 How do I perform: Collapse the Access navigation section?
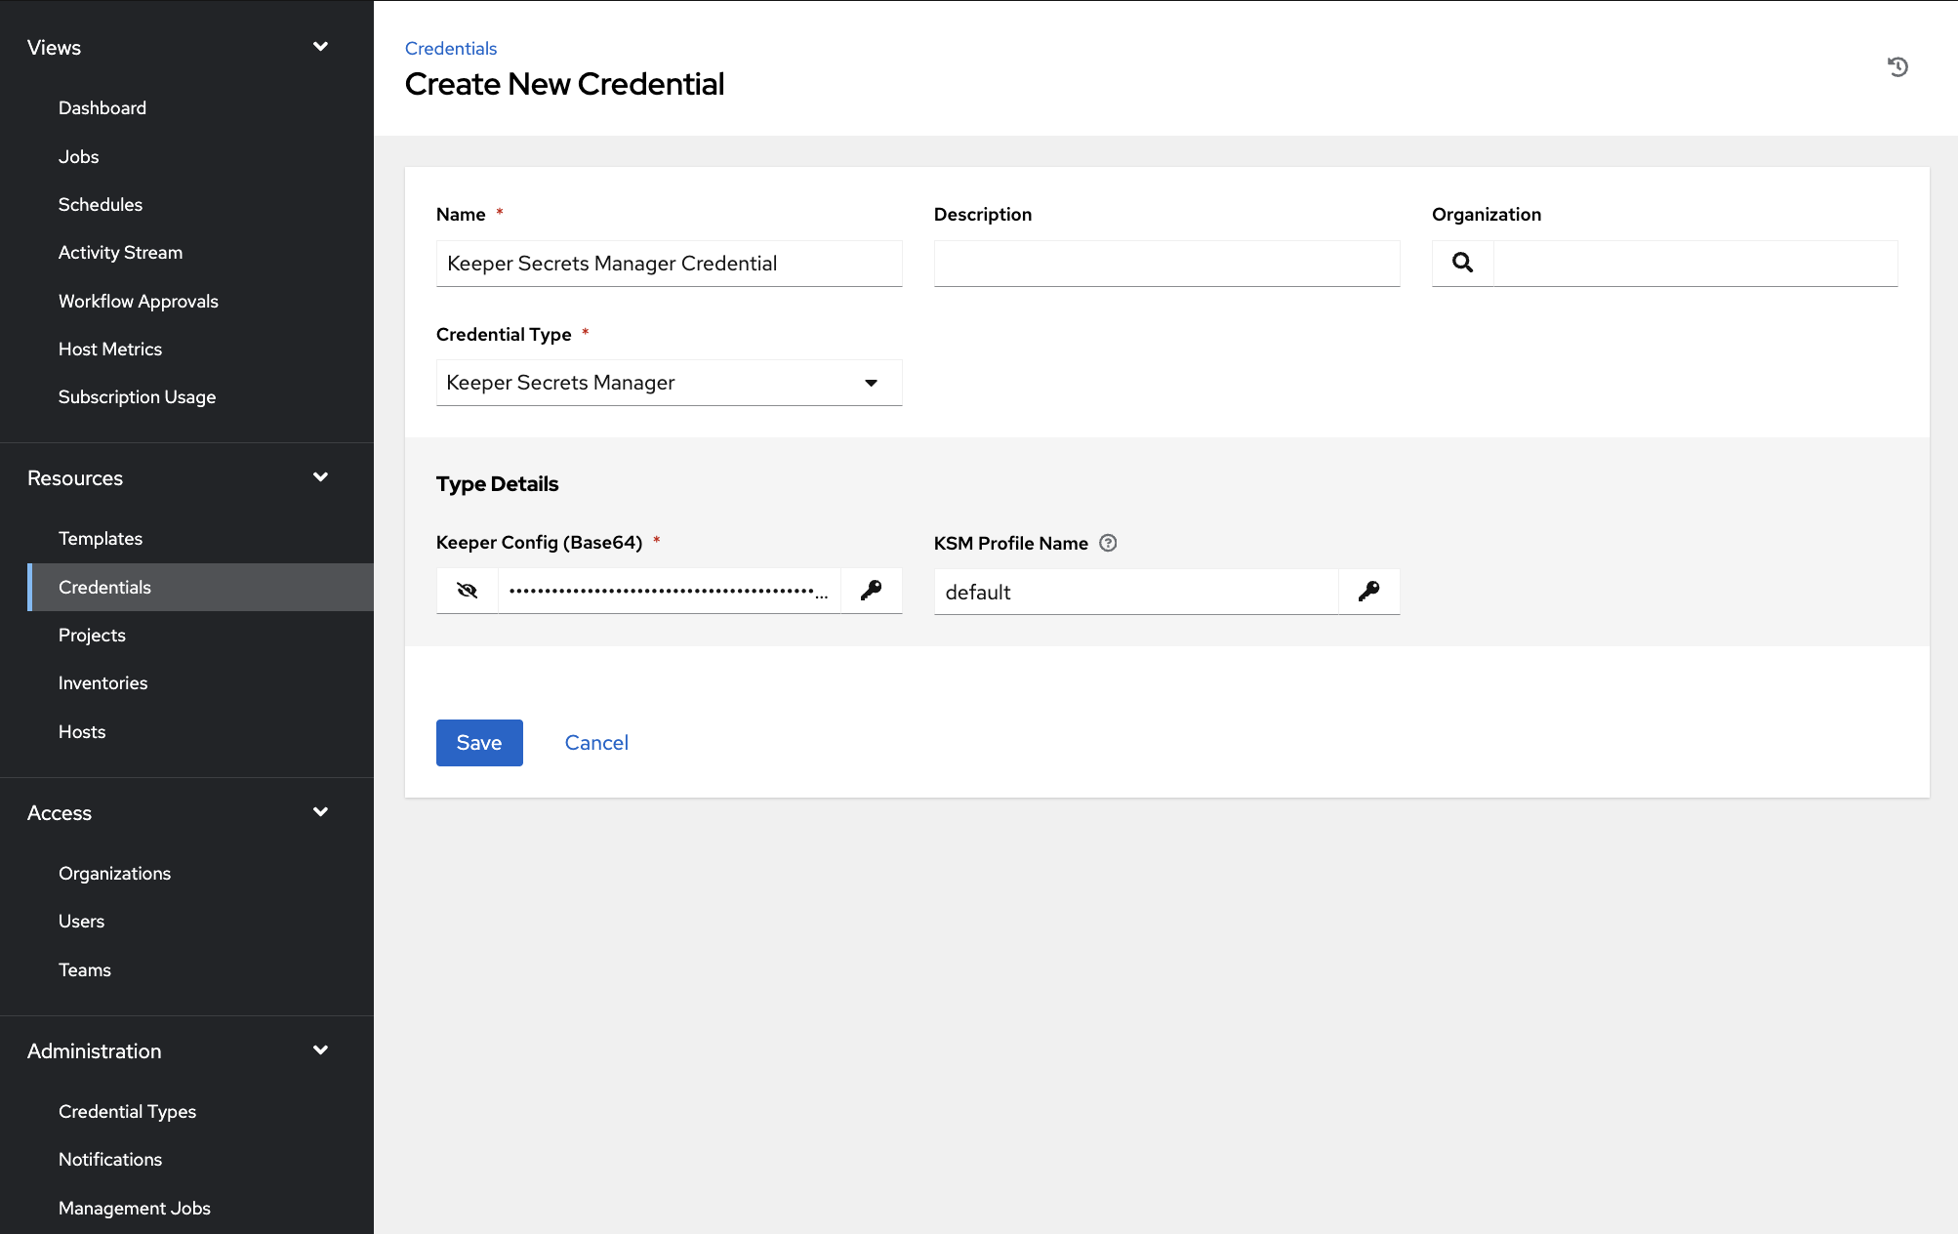(320, 812)
